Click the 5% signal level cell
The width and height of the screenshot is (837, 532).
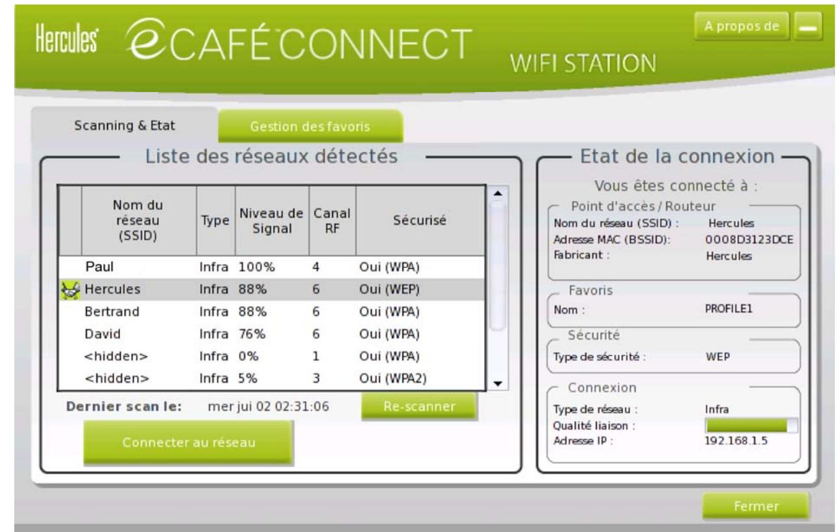(249, 378)
